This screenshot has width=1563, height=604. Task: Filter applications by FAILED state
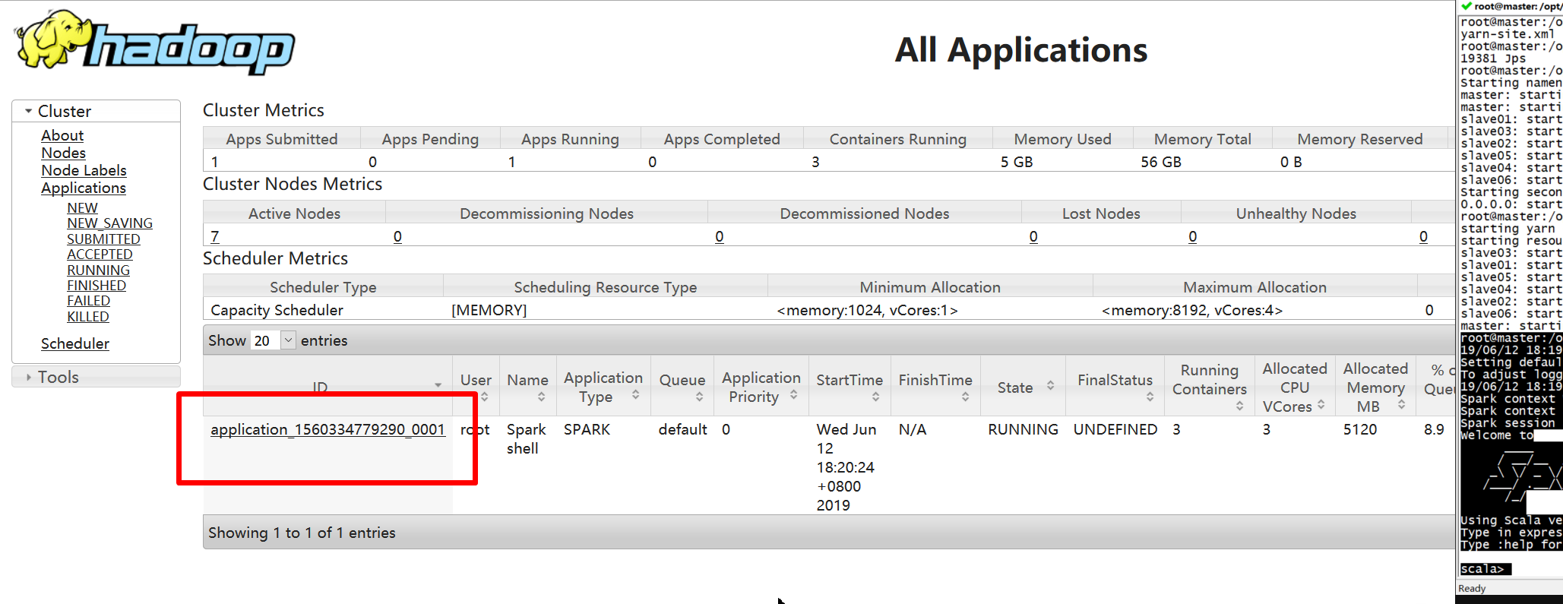click(88, 301)
